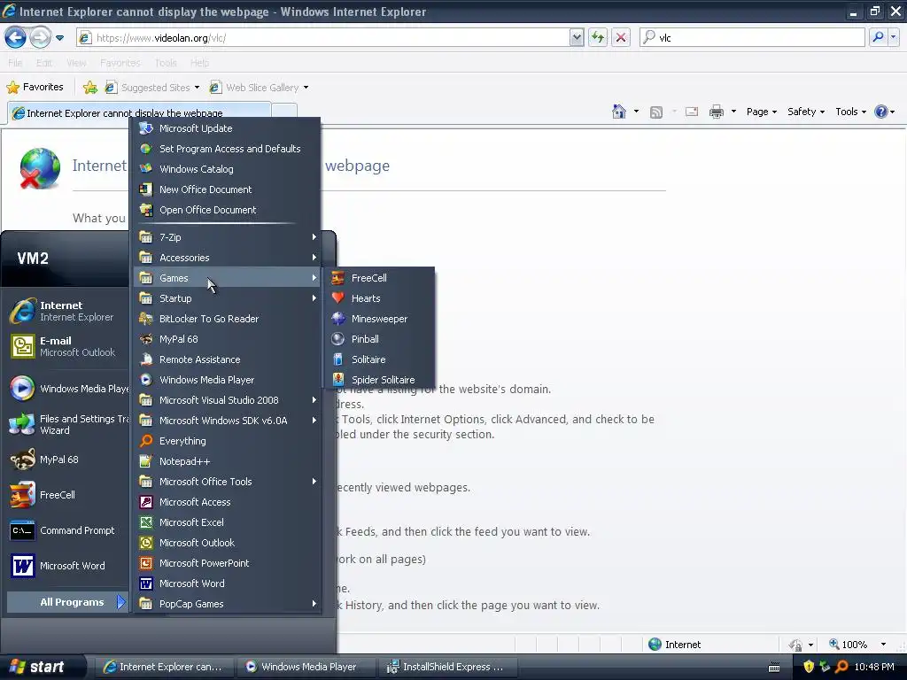Click the Windows Media Player icon in All Programs
Image resolution: width=907 pixels, height=680 pixels.
pyautogui.click(x=146, y=379)
